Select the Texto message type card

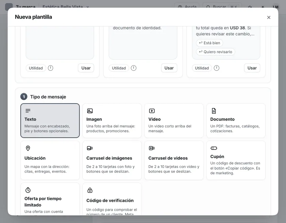click(50, 120)
